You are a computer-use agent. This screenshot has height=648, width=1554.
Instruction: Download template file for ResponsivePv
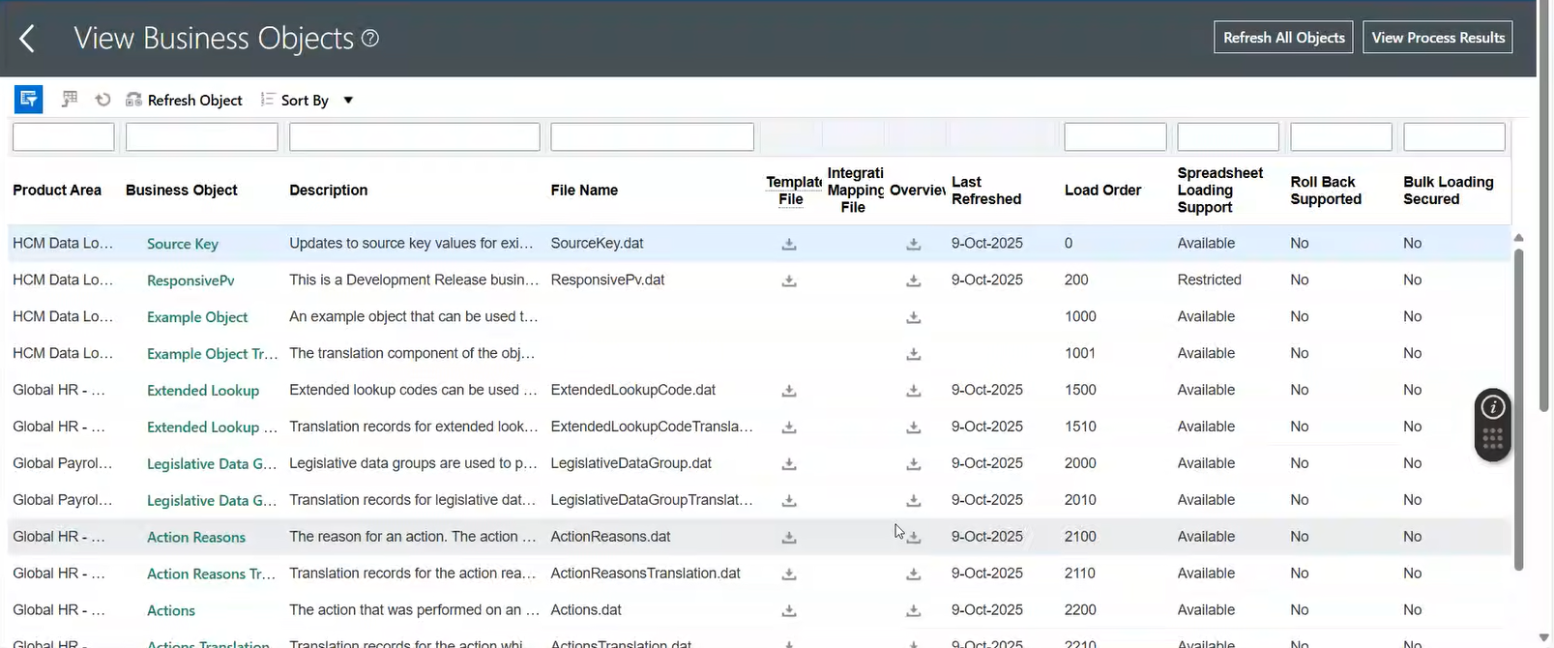tap(789, 280)
